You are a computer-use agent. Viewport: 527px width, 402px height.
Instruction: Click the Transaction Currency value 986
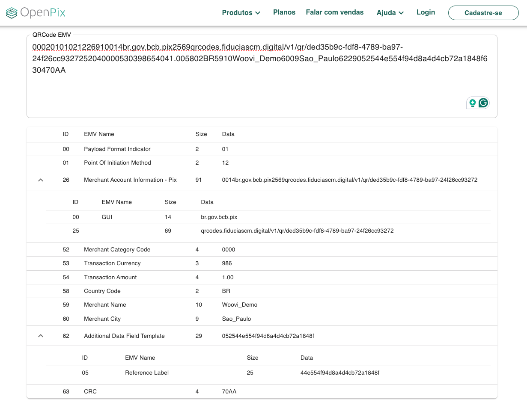pos(227,263)
